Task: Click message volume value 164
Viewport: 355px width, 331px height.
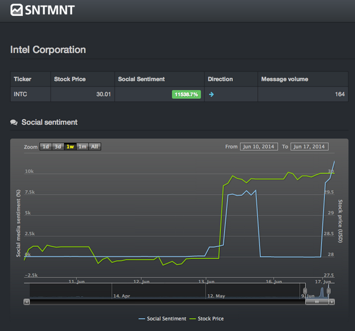Action: 340,94
